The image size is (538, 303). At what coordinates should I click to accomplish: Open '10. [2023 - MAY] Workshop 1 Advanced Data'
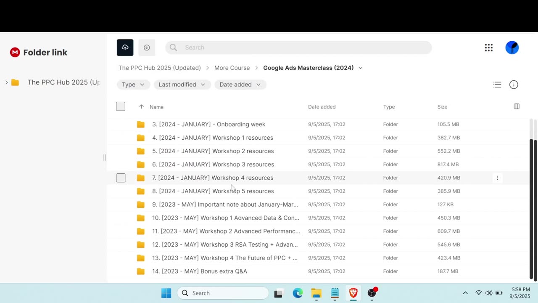pos(226,218)
